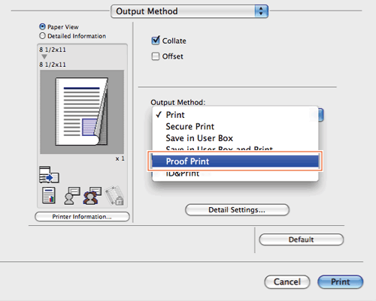376x301 pixels.
Task: Click the group account track icon
Action: pyautogui.click(x=92, y=196)
